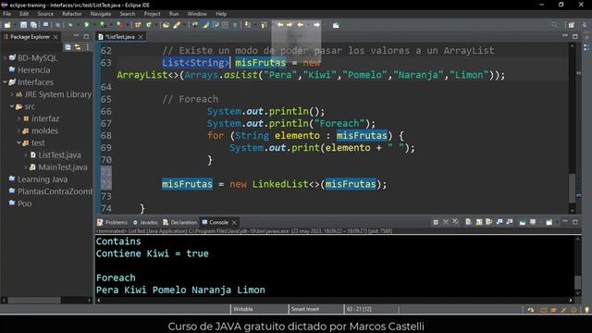The width and height of the screenshot is (592, 333).
Task: Click the Clear Console icon
Action: 468,222
